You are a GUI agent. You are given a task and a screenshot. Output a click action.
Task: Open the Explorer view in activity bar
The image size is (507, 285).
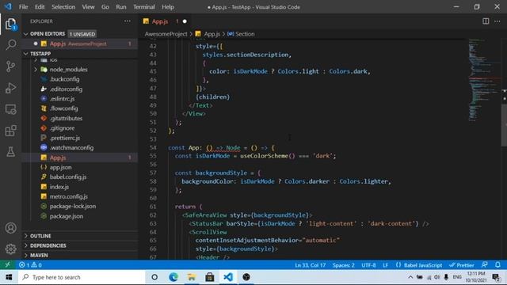(x=10, y=24)
